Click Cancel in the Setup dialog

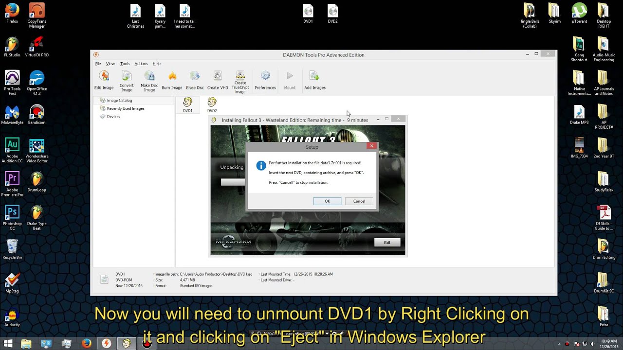point(359,201)
